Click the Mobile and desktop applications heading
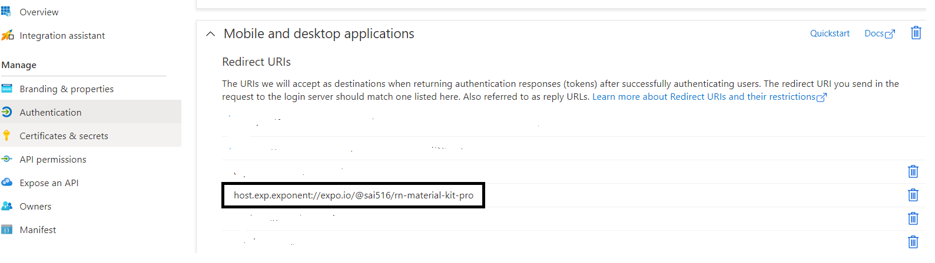 coord(319,34)
